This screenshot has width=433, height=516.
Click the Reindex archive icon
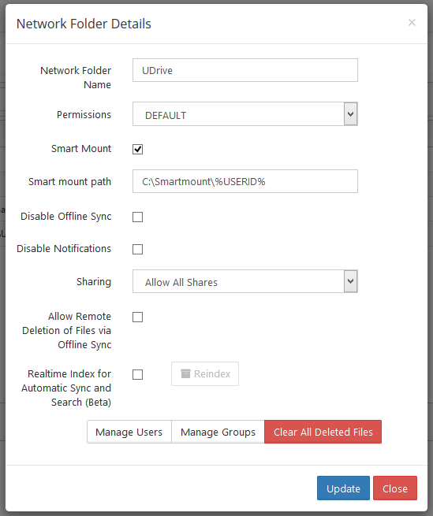(x=185, y=373)
